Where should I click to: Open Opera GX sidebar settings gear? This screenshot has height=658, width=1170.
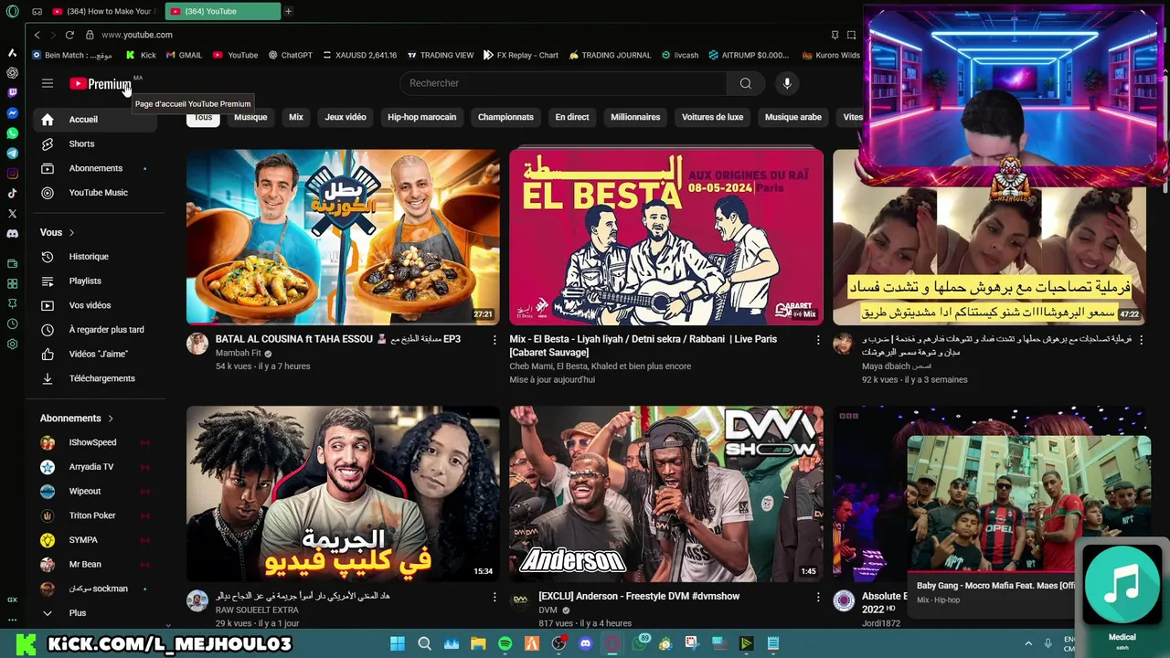coord(12,344)
